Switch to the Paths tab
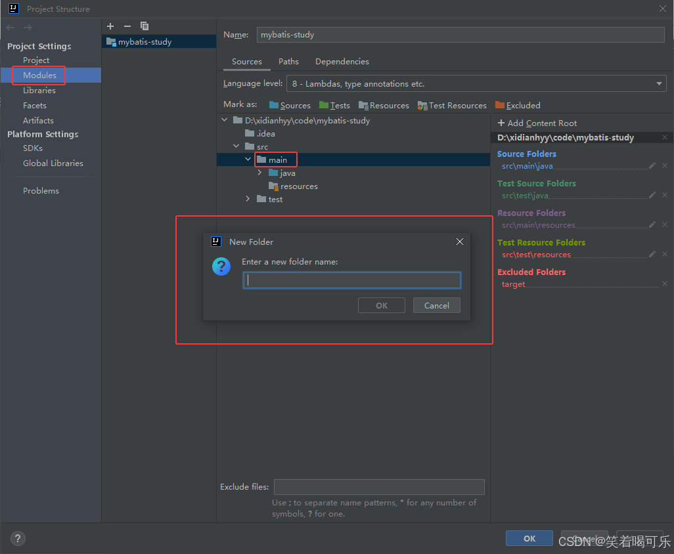Viewport: 674px width, 554px height. tap(288, 62)
